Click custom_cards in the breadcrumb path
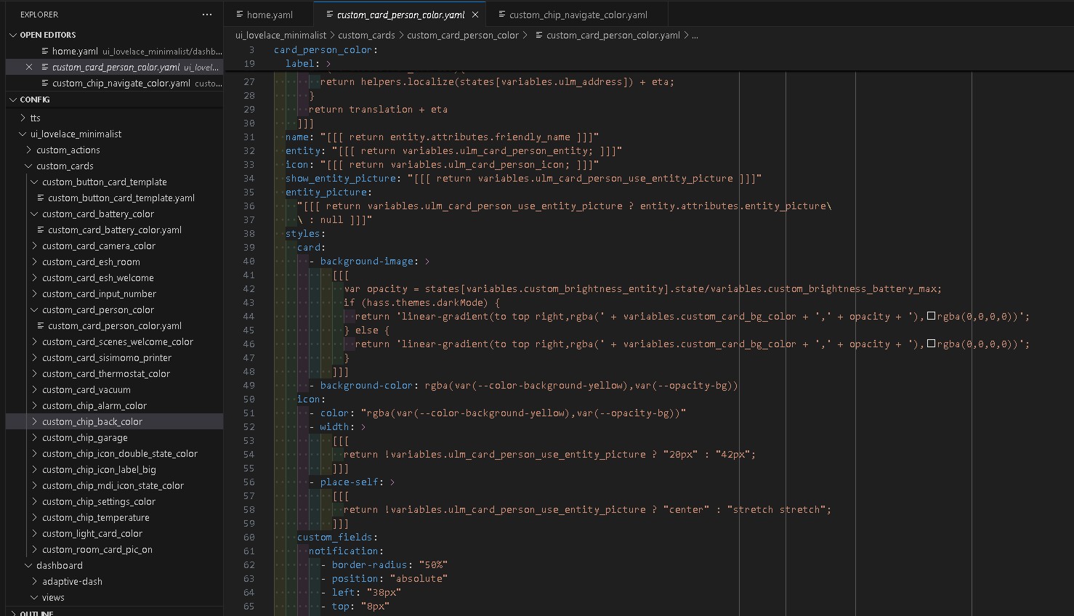This screenshot has width=1074, height=616. coord(366,35)
